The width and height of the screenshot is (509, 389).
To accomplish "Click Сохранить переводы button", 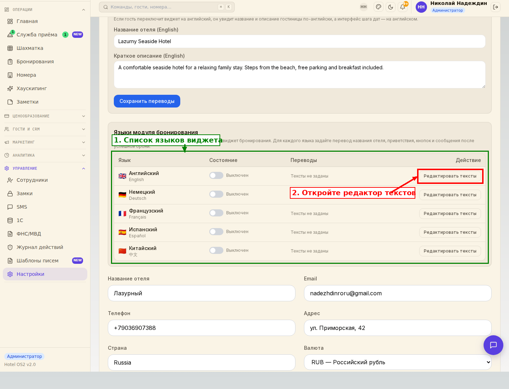I will [x=147, y=101].
